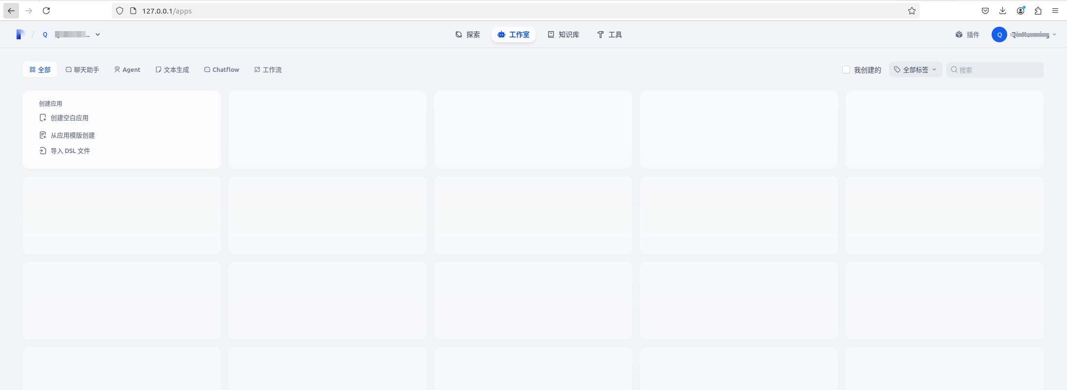The width and height of the screenshot is (1067, 390).
Task: Open the 知识库 knowledge tab
Action: tap(564, 34)
